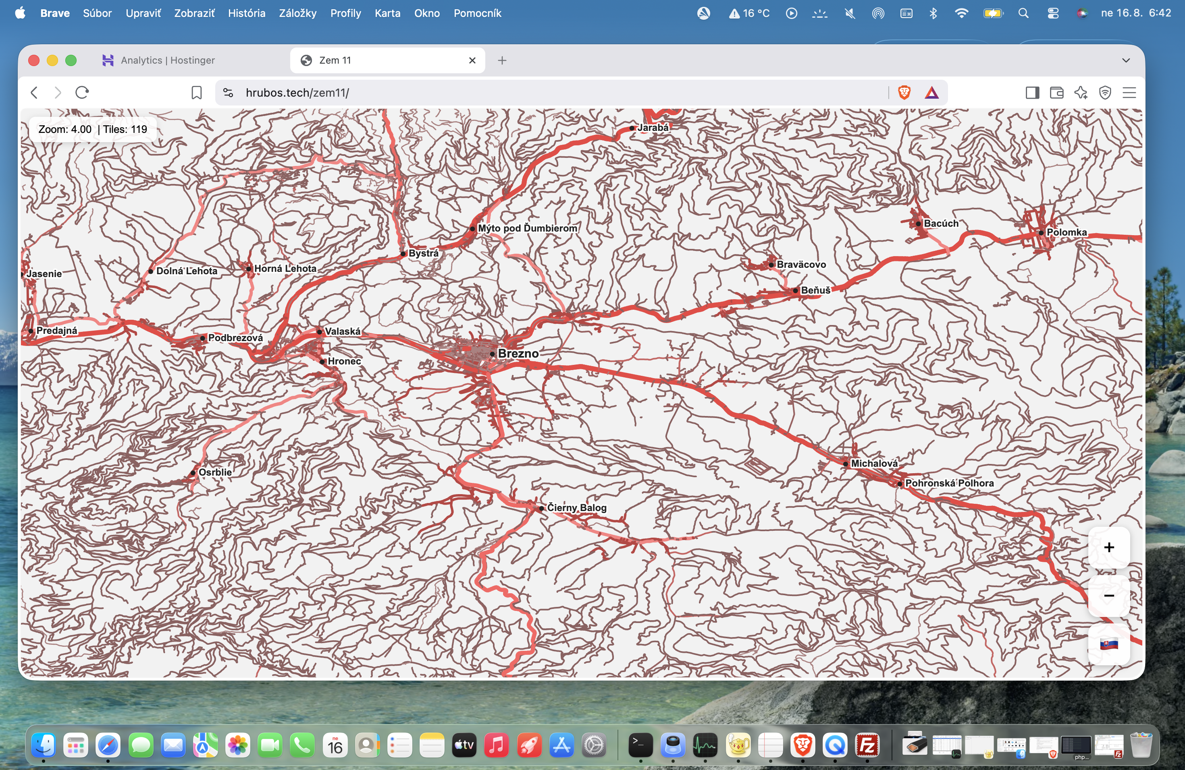Click the Michalová label on the map
The height and width of the screenshot is (770, 1185).
pos(874,464)
